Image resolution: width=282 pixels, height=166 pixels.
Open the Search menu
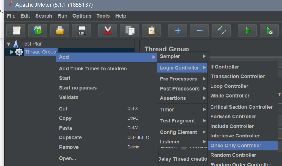[x=44, y=16]
